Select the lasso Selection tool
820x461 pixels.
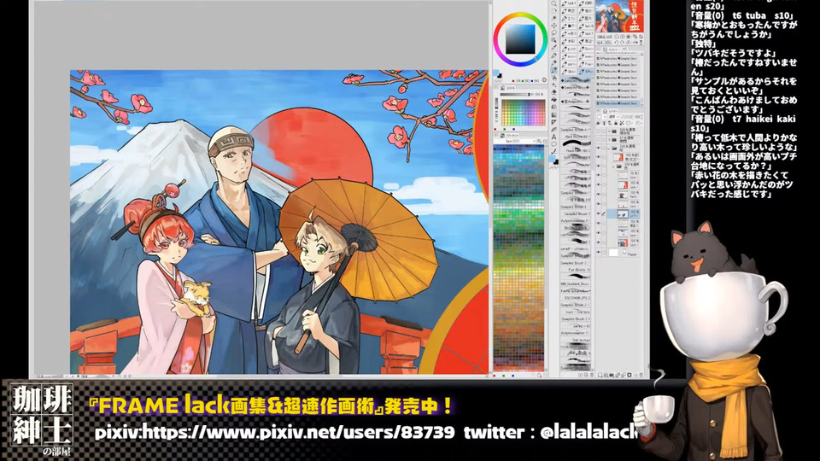pos(553,32)
